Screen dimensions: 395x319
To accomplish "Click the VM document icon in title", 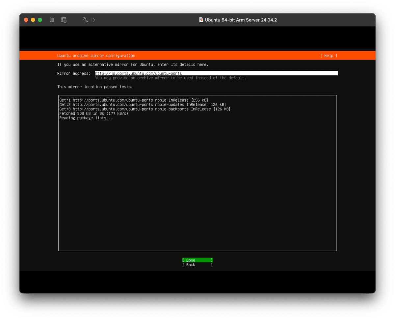I will (x=201, y=20).
